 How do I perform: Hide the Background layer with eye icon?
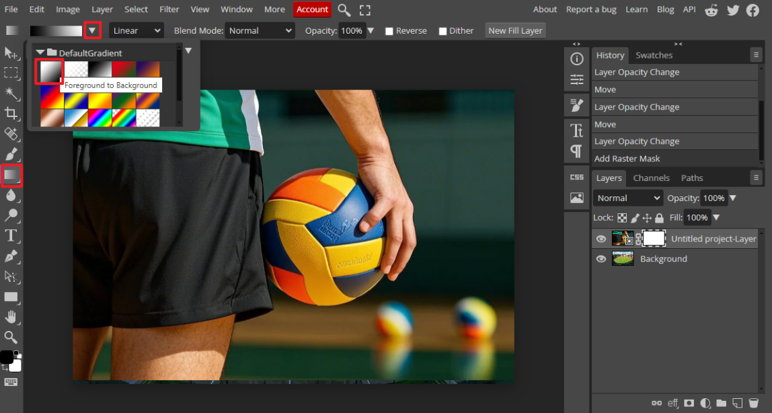click(601, 259)
